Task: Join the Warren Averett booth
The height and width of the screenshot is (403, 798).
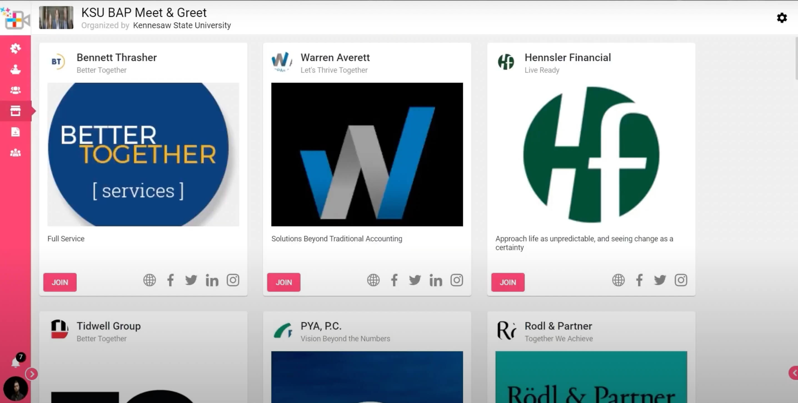Action: 284,282
